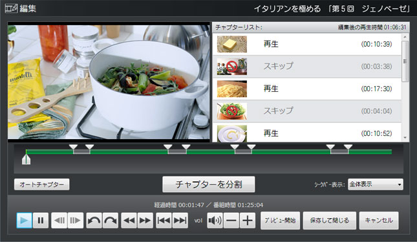Select the butter thumbnail chapter (00:10:39)

tap(307, 44)
